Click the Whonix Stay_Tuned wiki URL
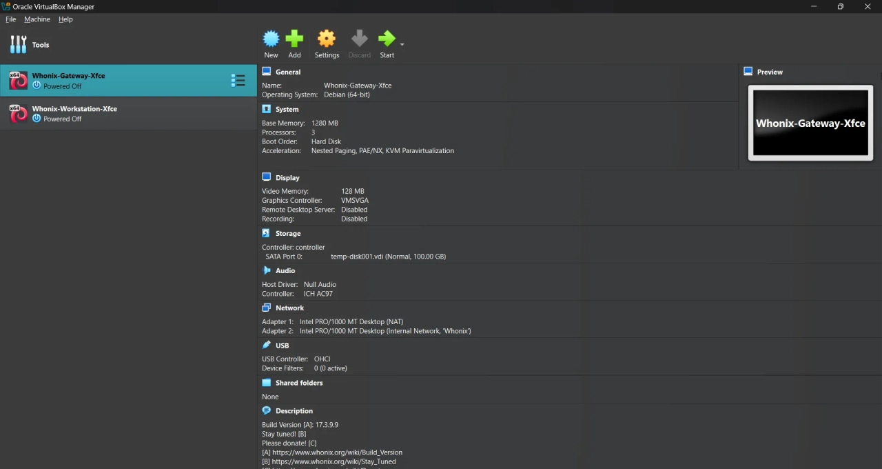This screenshot has height=469, width=882. pos(334,461)
